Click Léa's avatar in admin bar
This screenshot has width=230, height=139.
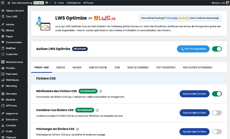(x=228, y=3)
